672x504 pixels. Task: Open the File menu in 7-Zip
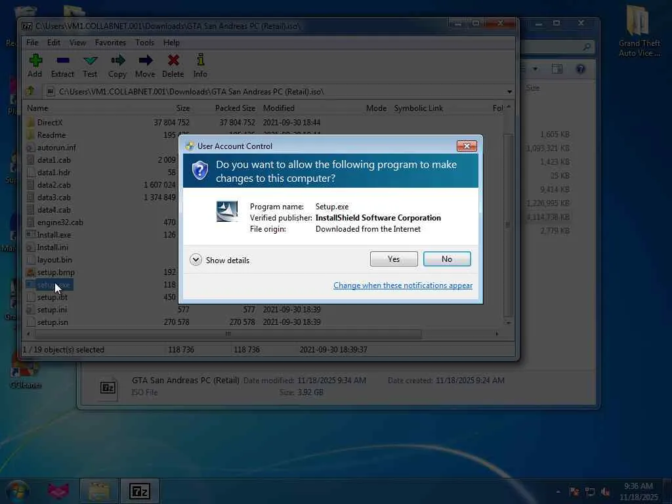pyautogui.click(x=32, y=43)
